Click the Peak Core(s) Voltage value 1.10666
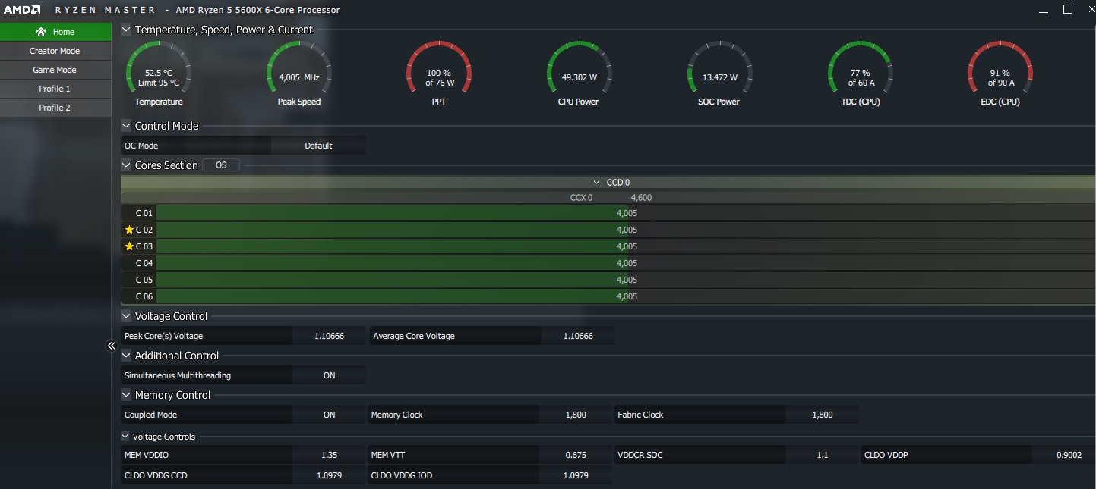This screenshot has height=489, width=1096. tap(329, 336)
